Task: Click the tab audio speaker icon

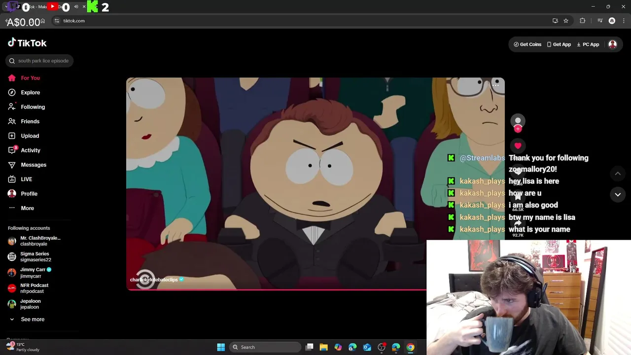Action: point(76,7)
